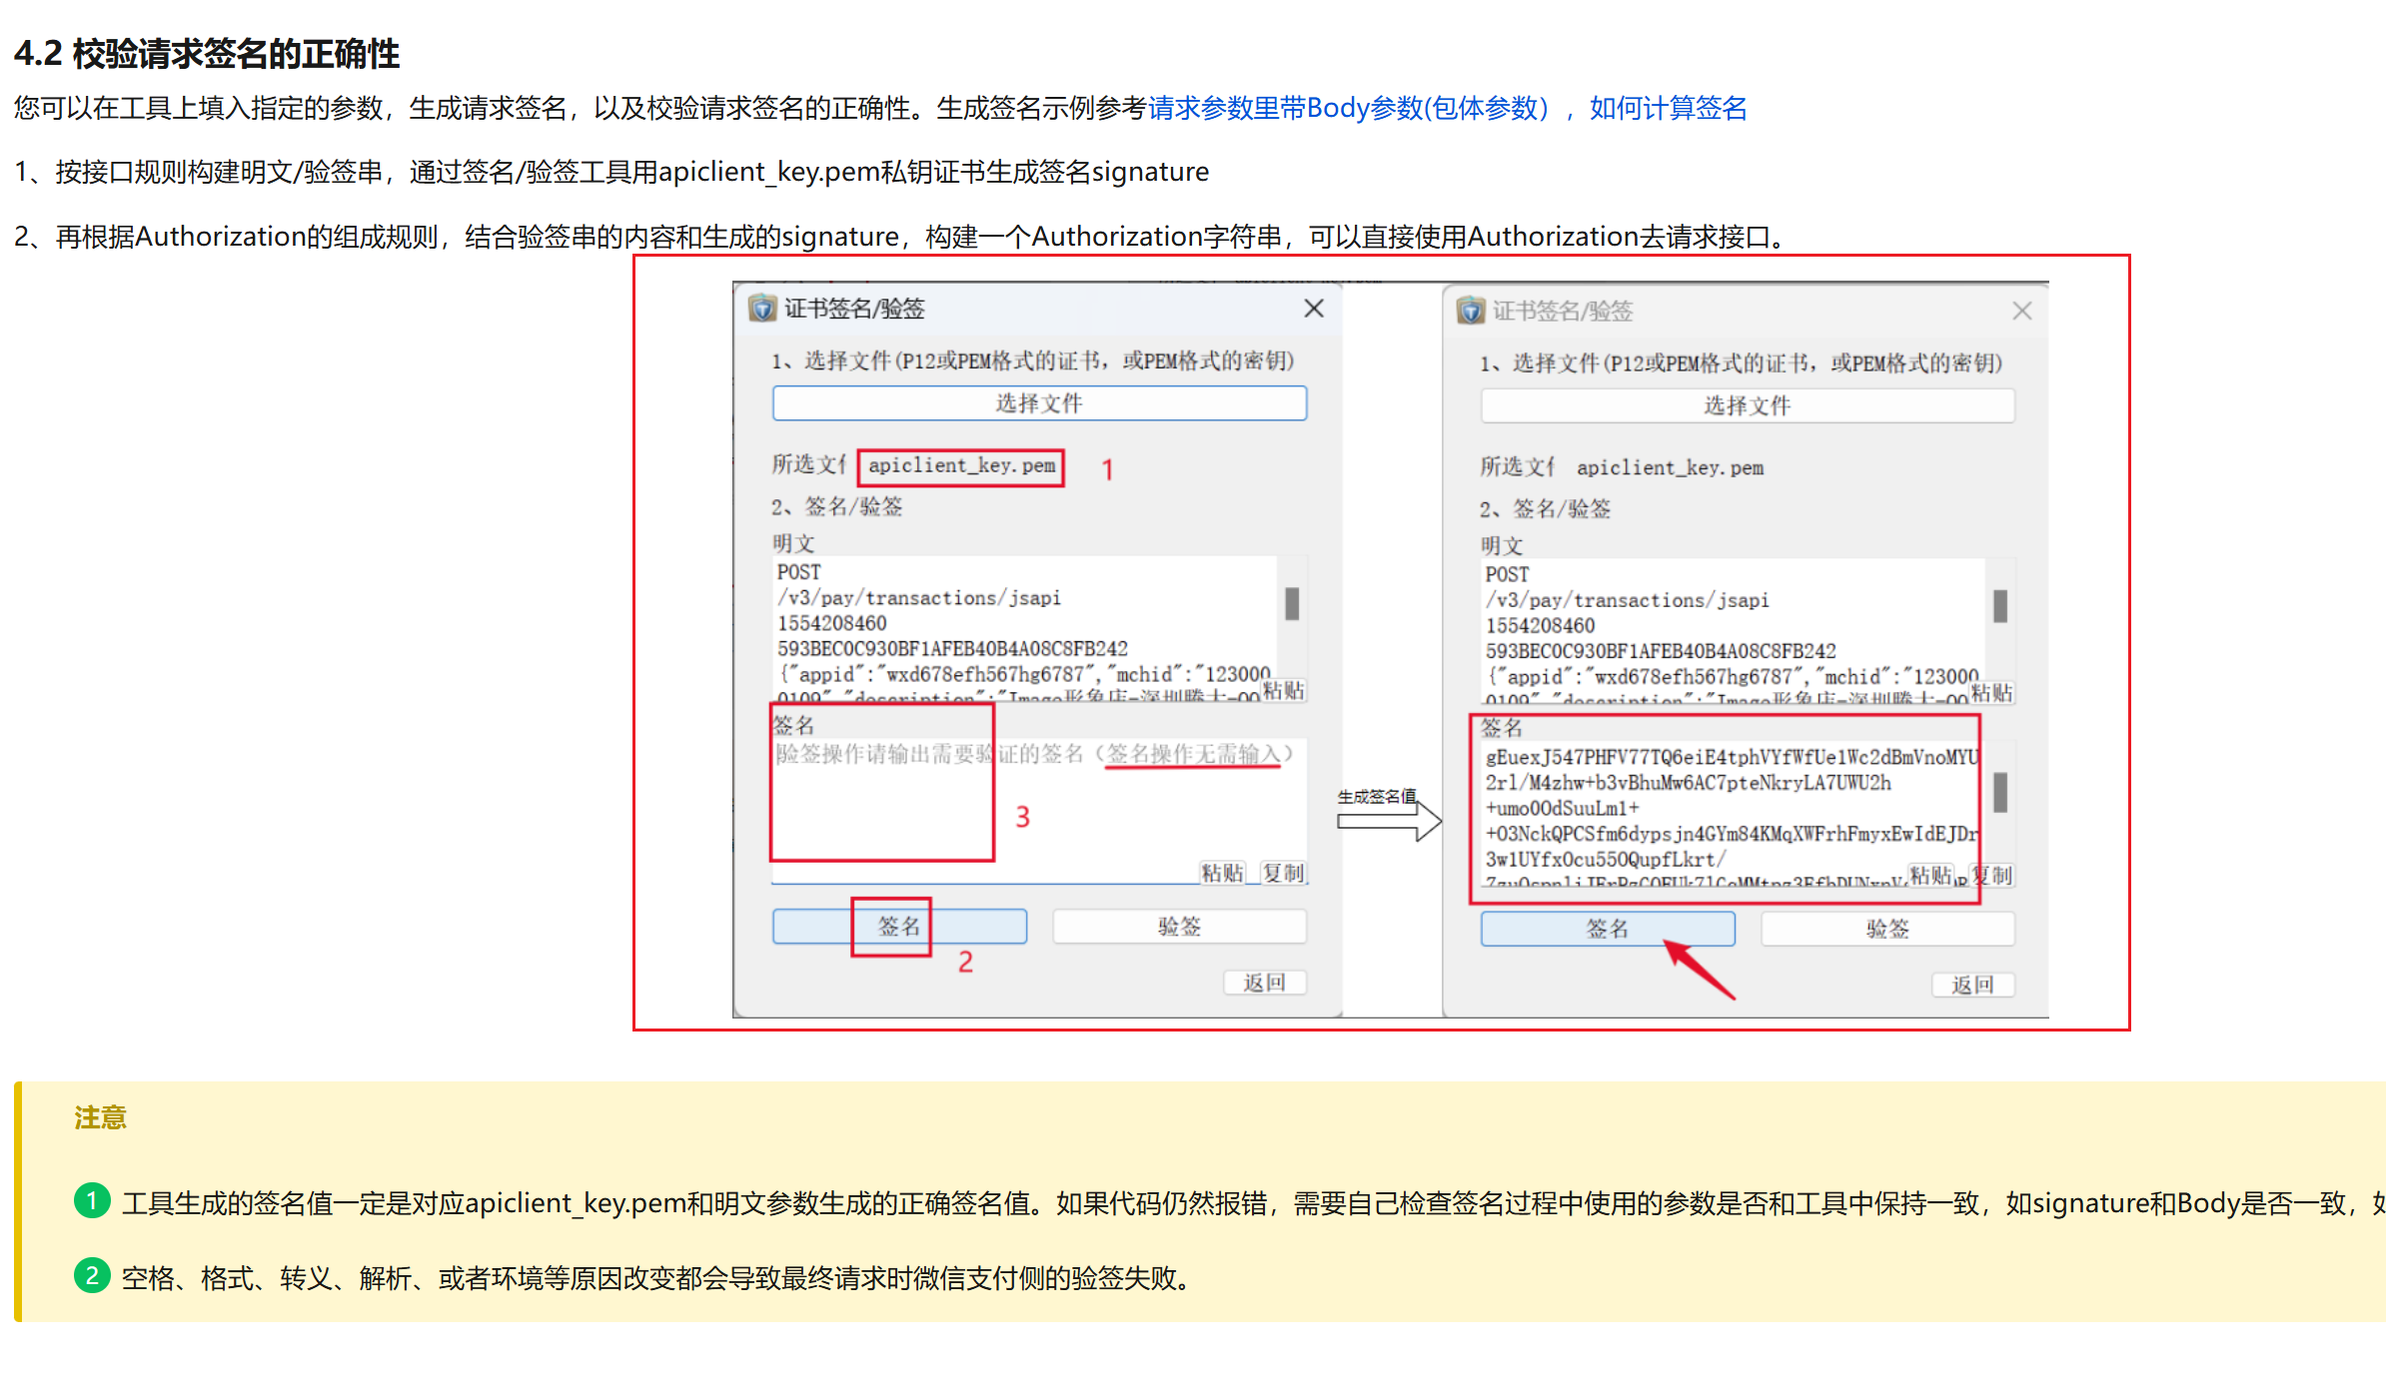Click 选择文件 button in left dialog
This screenshot has width=2386, height=1384.
tap(1039, 403)
